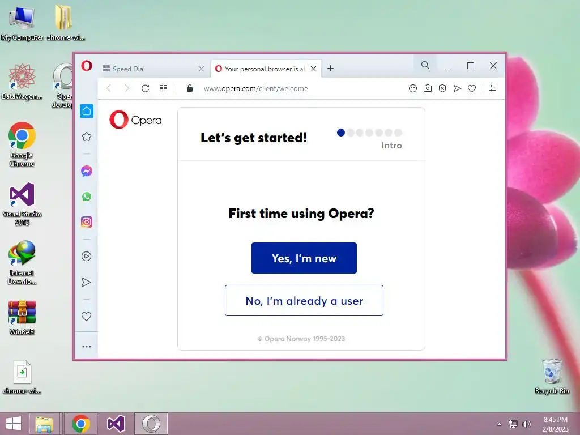Open Instagram in the sidebar
This screenshot has height=435, width=580.
pos(87,222)
